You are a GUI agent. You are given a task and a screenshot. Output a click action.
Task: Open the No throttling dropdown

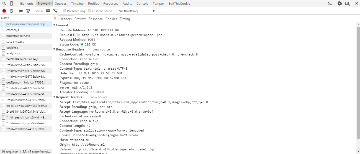(137, 11)
